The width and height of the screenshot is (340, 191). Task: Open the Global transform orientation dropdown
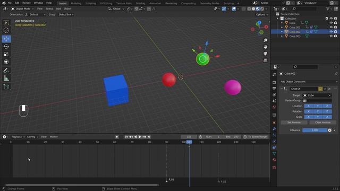coord(116,8)
